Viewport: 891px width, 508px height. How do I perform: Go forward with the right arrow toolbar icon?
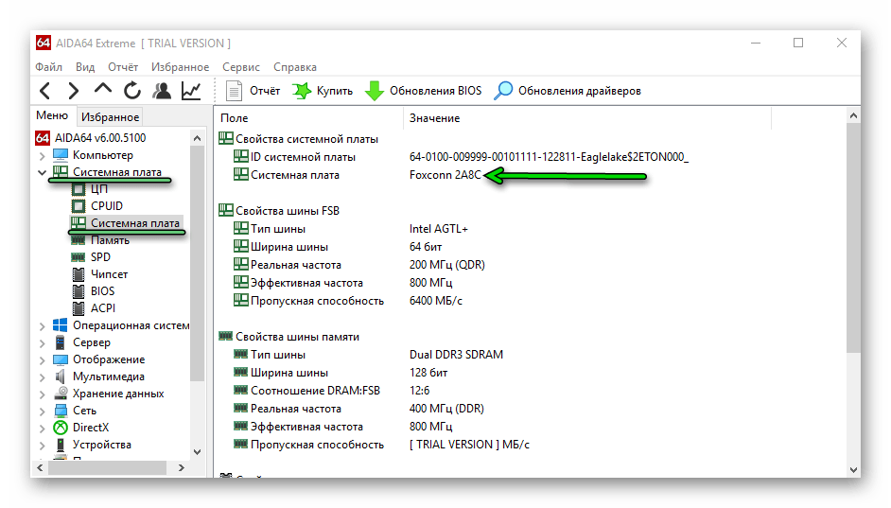[x=73, y=91]
